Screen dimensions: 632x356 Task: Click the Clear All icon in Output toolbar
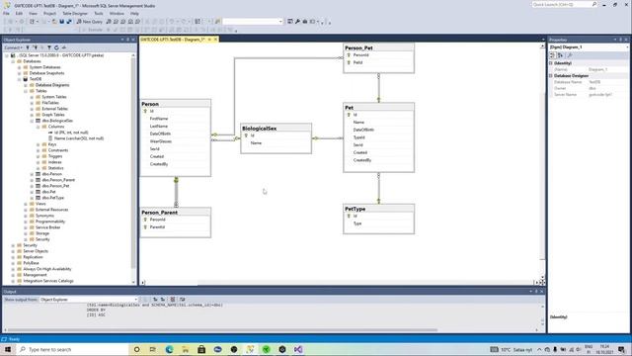[x=173, y=300]
